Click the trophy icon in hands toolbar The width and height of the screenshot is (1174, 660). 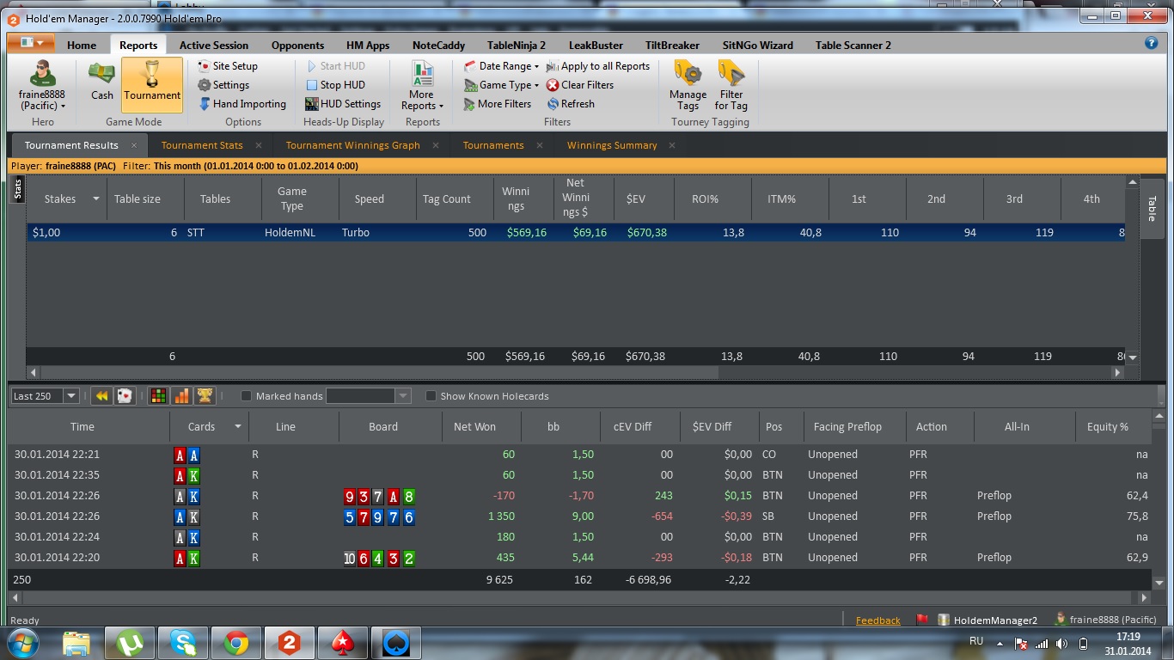(205, 396)
